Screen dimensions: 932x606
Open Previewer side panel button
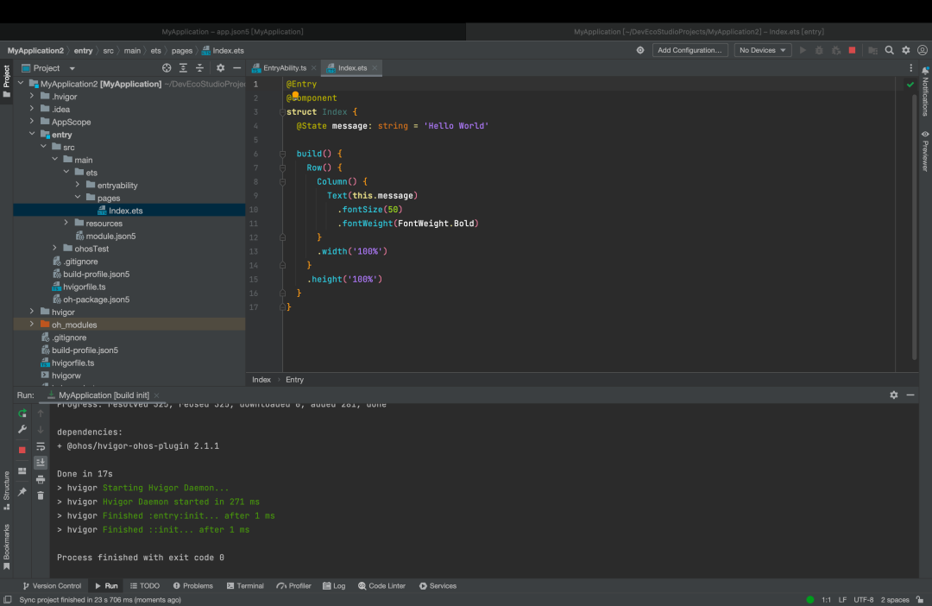pyautogui.click(x=925, y=151)
